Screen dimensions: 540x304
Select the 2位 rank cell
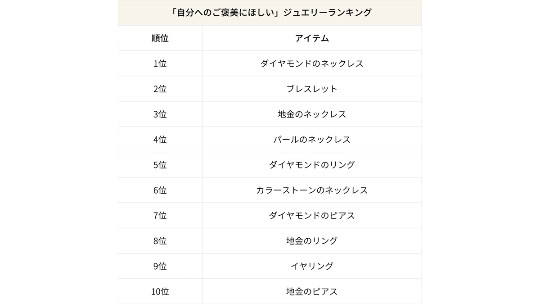click(160, 89)
